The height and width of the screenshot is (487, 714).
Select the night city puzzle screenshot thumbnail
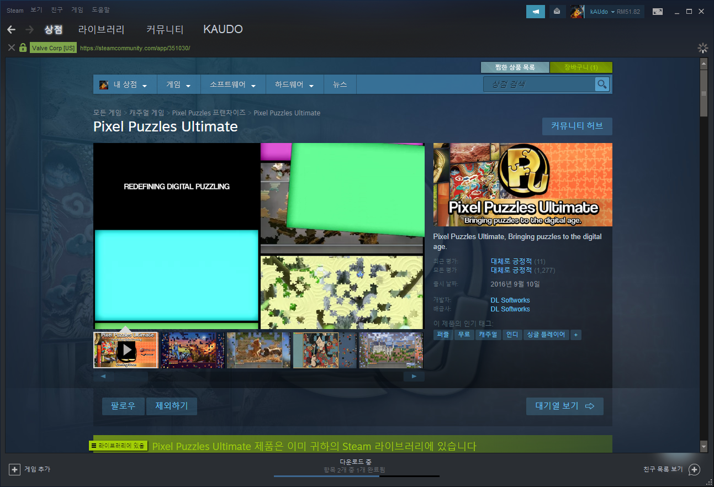pyautogui.click(x=193, y=350)
